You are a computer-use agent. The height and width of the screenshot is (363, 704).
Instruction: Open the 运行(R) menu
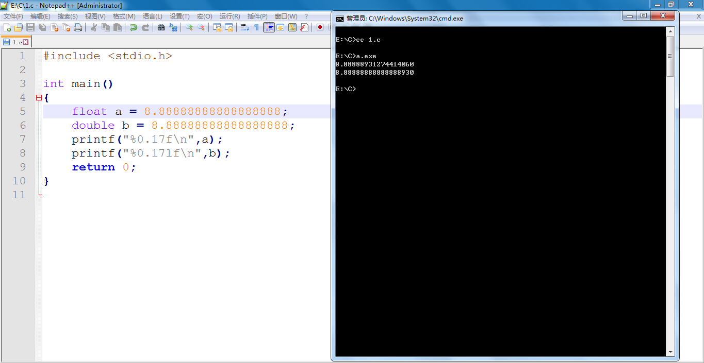pos(230,16)
